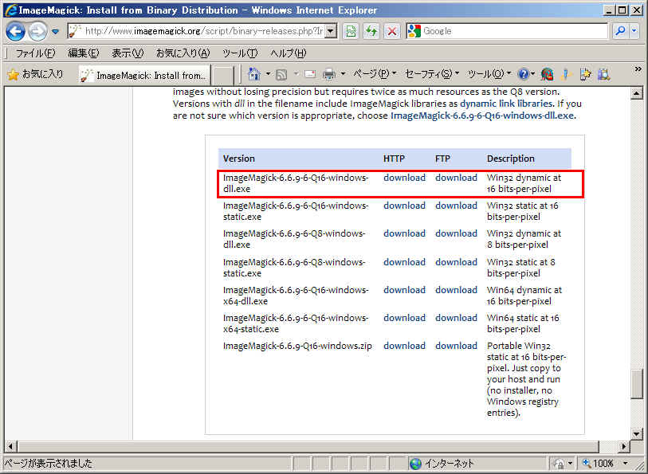Open the ツール(T) menu in menu bar
This screenshot has width=648, height=474.
[x=240, y=53]
